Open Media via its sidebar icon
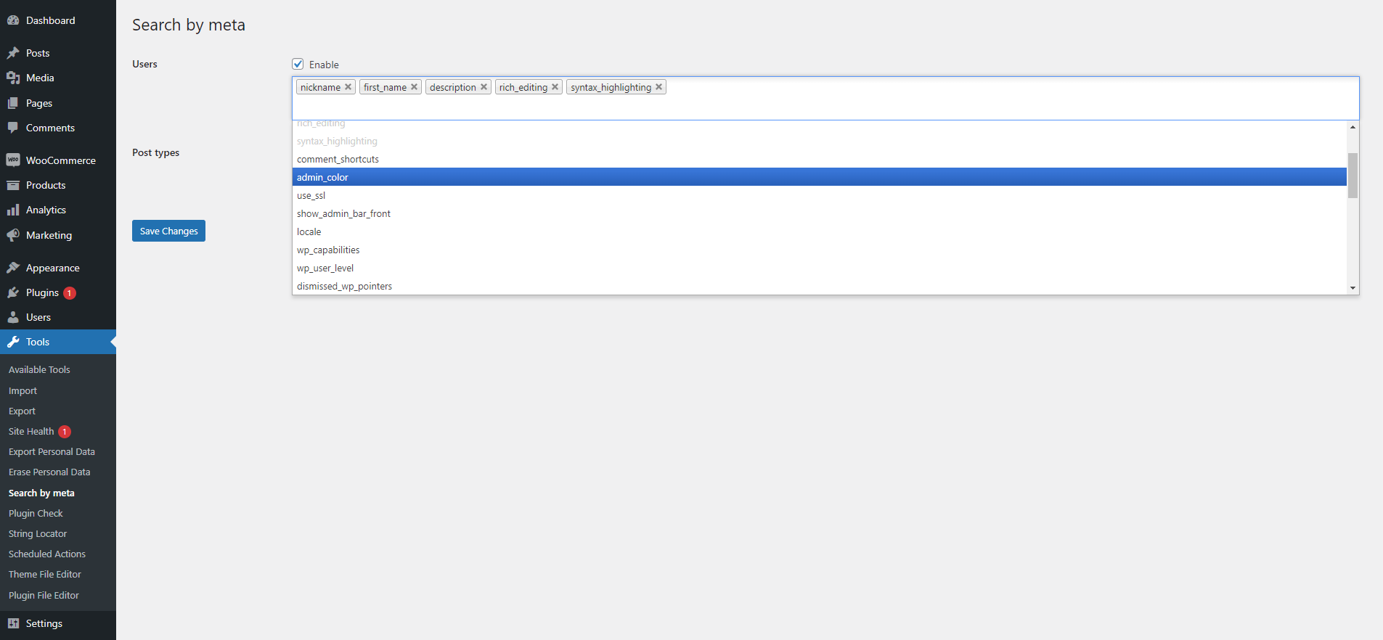The height and width of the screenshot is (640, 1383). (13, 78)
